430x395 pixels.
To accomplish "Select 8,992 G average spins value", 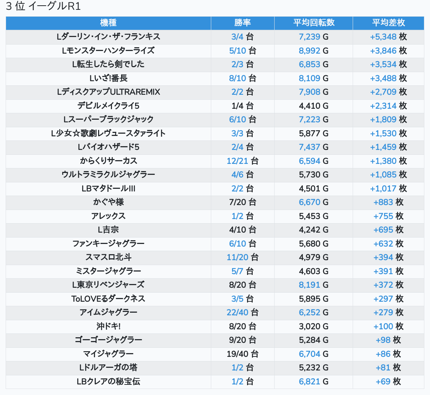I will (309, 51).
